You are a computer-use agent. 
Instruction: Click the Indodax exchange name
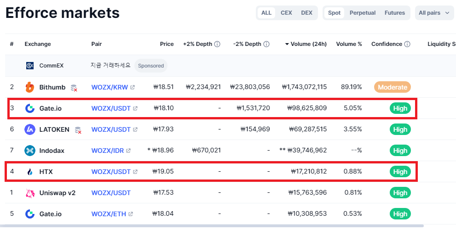tap(52, 151)
